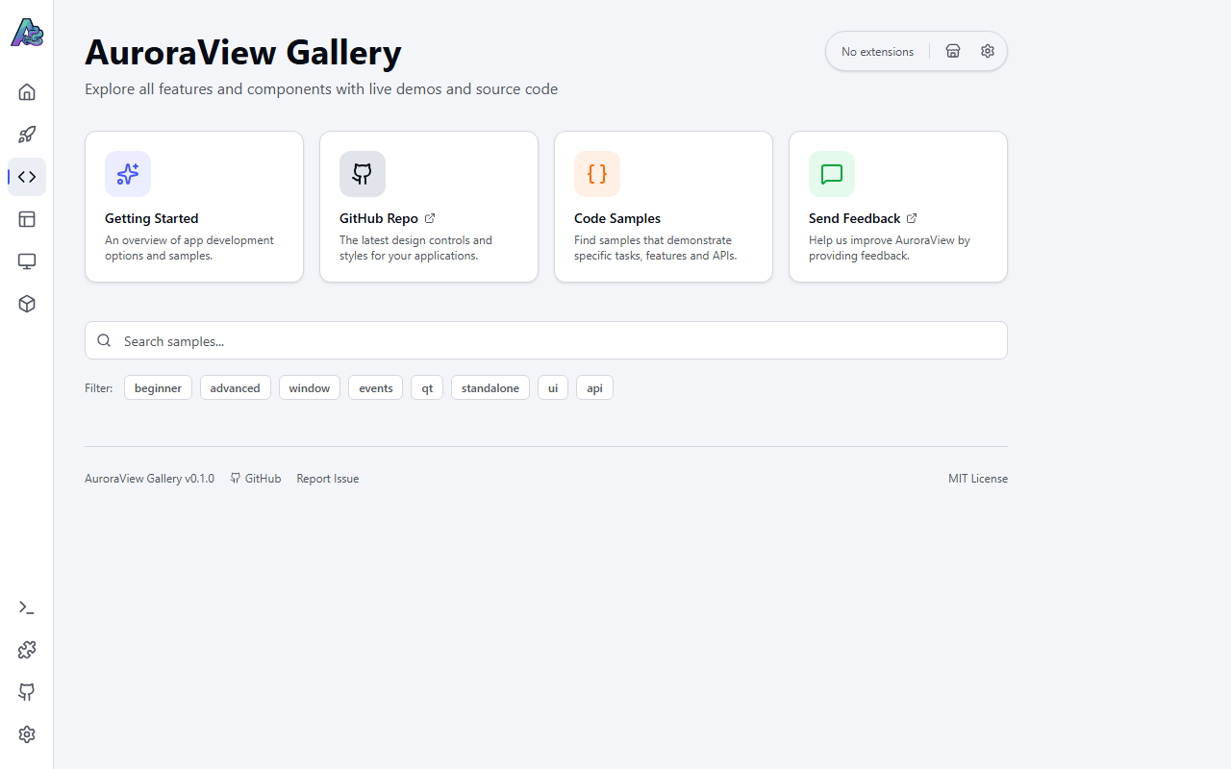This screenshot has width=1231, height=769.
Task: Open the Send Feedback card
Action: click(897, 206)
